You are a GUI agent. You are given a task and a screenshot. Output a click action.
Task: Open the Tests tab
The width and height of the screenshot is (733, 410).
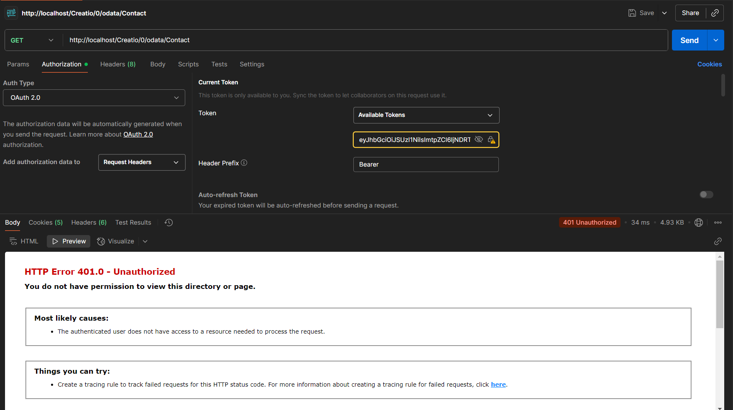coord(219,64)
